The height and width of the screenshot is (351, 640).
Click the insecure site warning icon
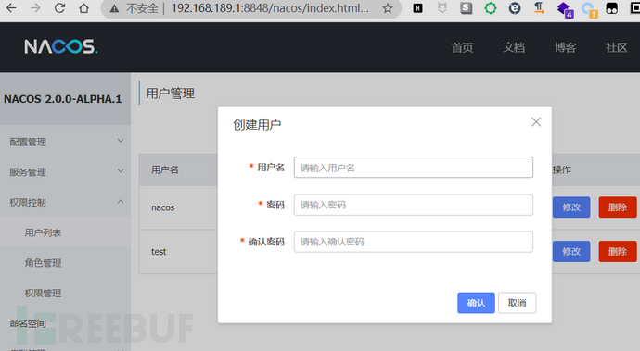(x=114, y=8)
